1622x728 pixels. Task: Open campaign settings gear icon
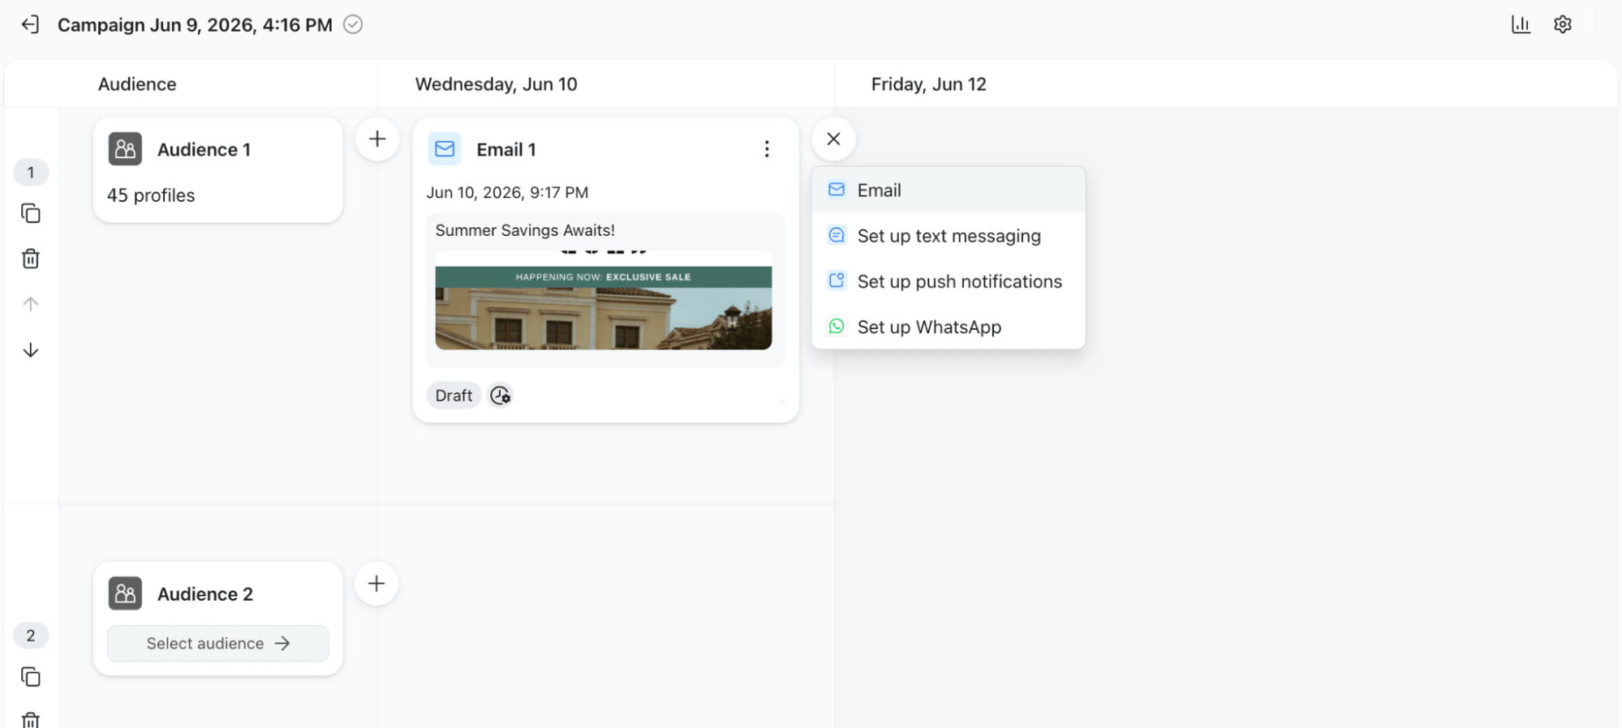coord(1563,24)
